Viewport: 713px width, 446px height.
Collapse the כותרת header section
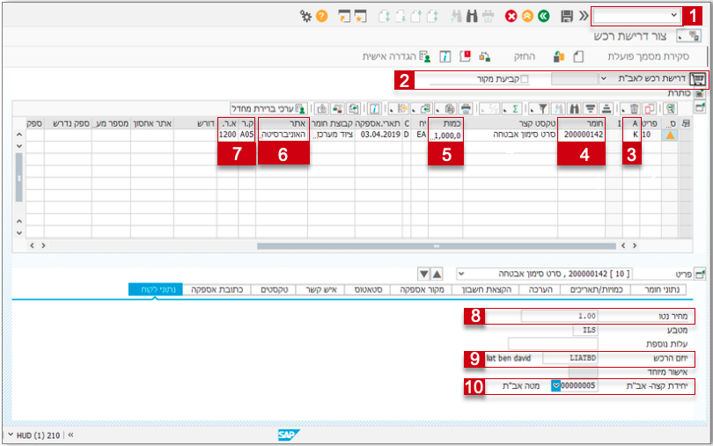click(700, 93)
